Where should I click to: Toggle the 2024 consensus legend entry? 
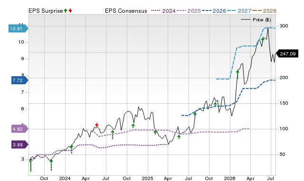pyautogui.click(x=163, y=11)
